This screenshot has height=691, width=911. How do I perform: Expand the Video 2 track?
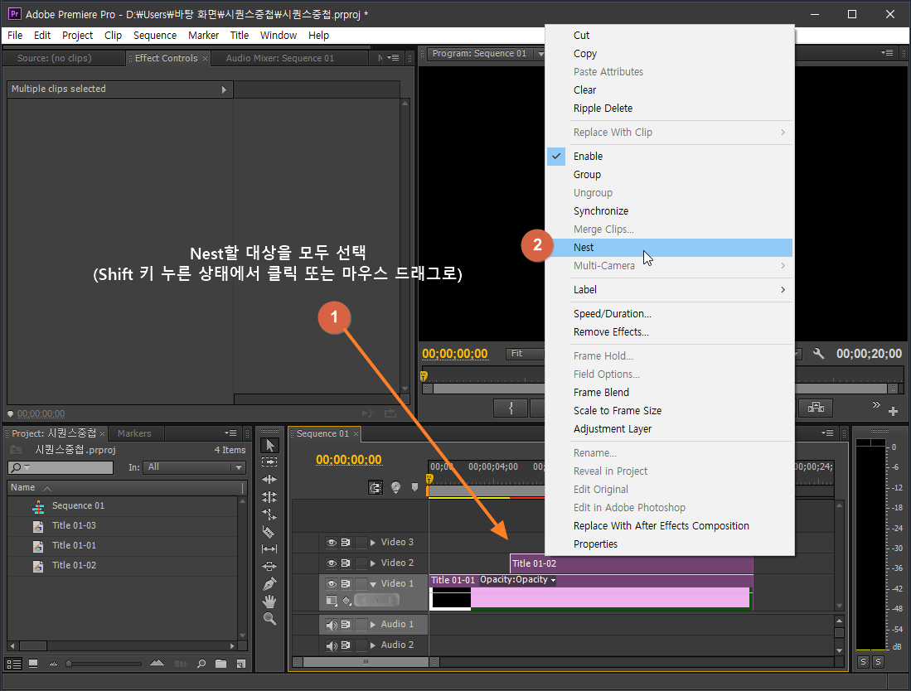click(x=373, y=563)
